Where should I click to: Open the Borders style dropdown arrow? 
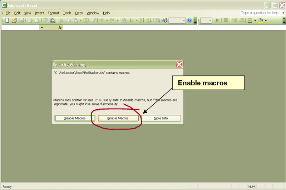point(255,20)
